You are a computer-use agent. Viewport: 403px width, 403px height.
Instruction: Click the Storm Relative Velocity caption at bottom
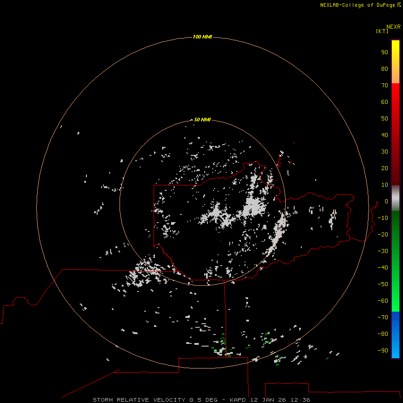(201, 400)
